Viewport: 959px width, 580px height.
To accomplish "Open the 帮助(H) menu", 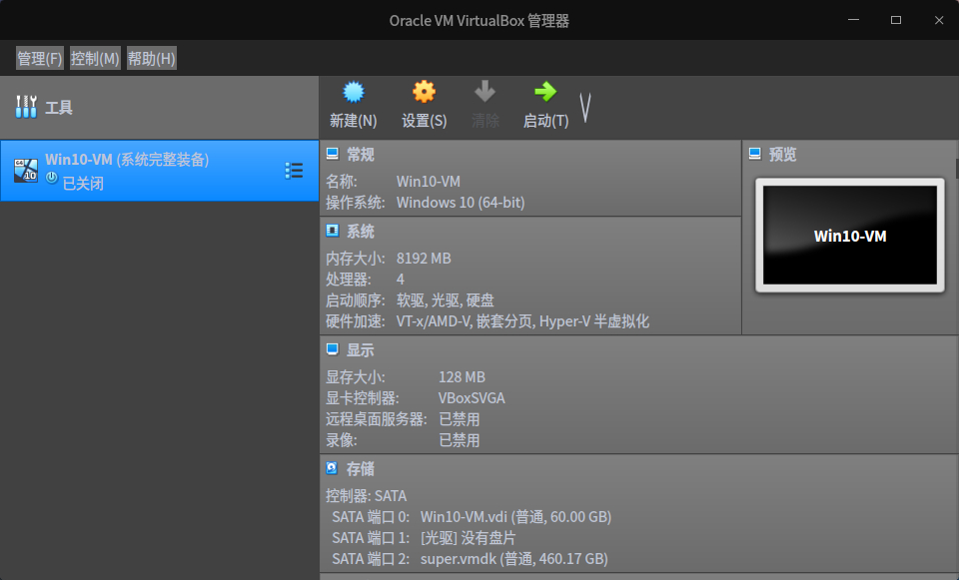I will (x=150, y=57).
